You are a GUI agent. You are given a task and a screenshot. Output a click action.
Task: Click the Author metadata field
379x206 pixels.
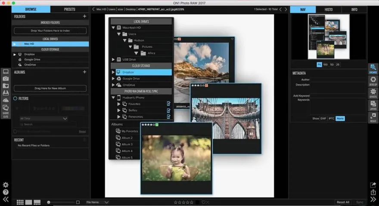[338, 79]
